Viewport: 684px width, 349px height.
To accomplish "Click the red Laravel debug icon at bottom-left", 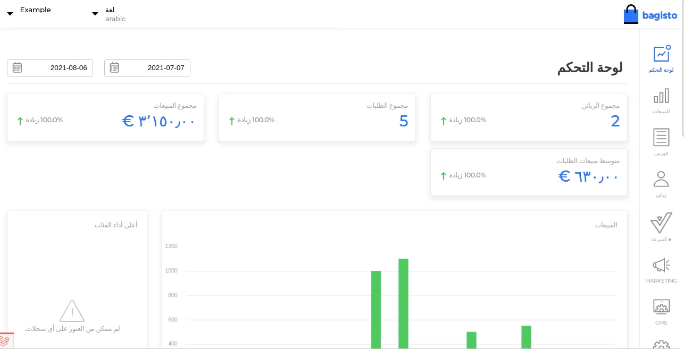I will [x=6, y=341].
